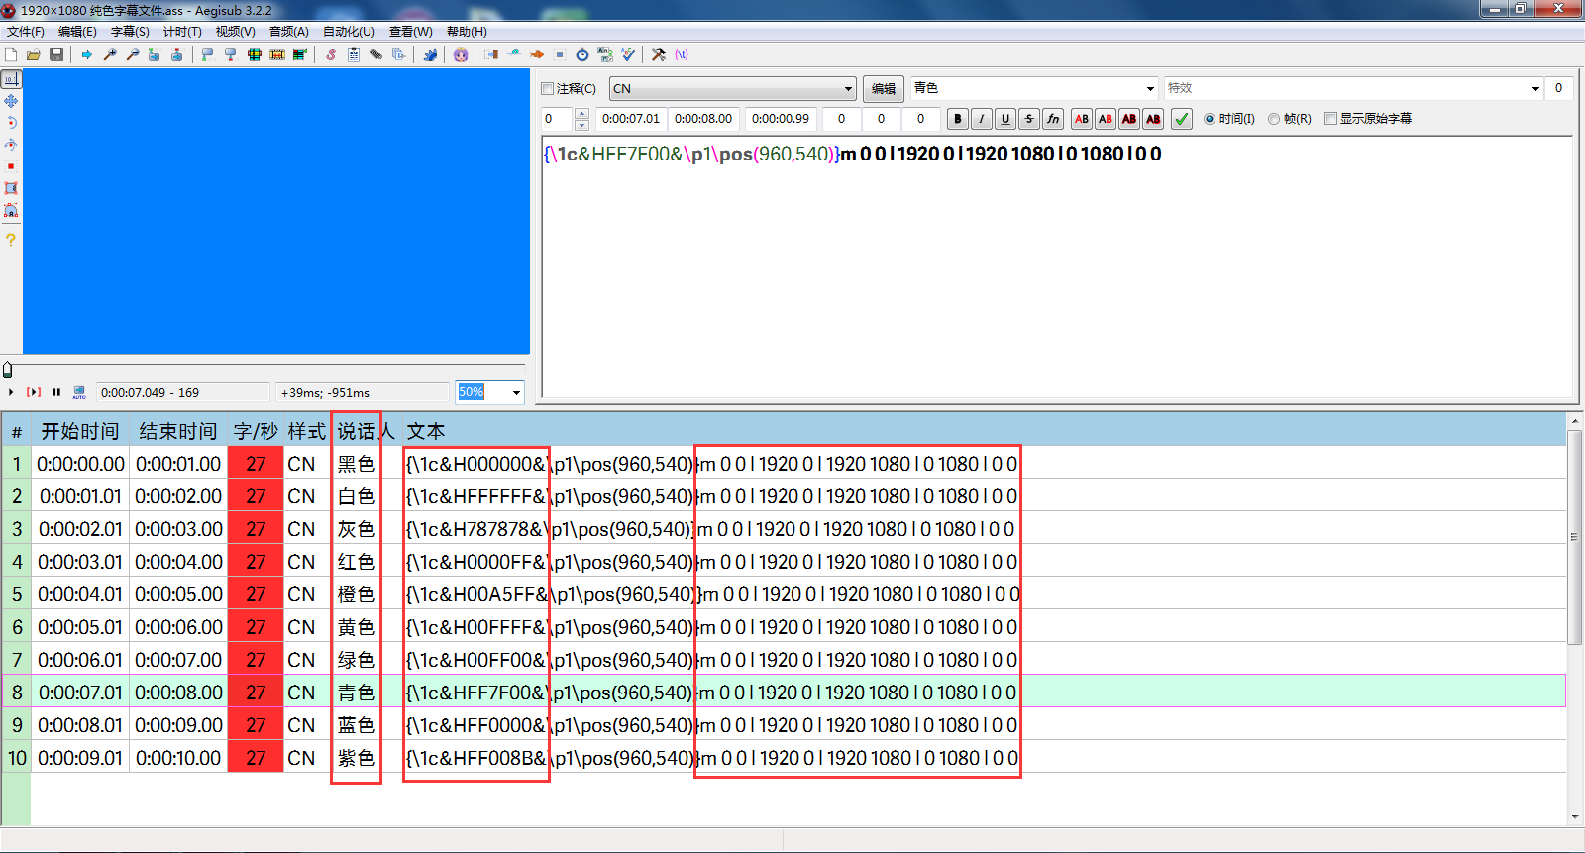1585x853 pixels.
Task: Click the font face fn button
Action: click(x=1052, y=119)
